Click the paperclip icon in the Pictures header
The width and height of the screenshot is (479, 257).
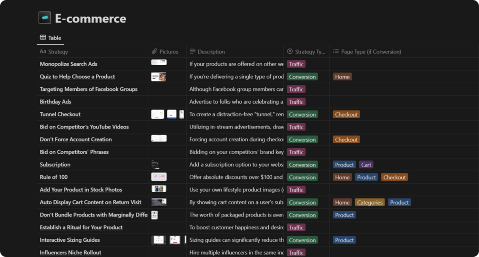point(154,51)
